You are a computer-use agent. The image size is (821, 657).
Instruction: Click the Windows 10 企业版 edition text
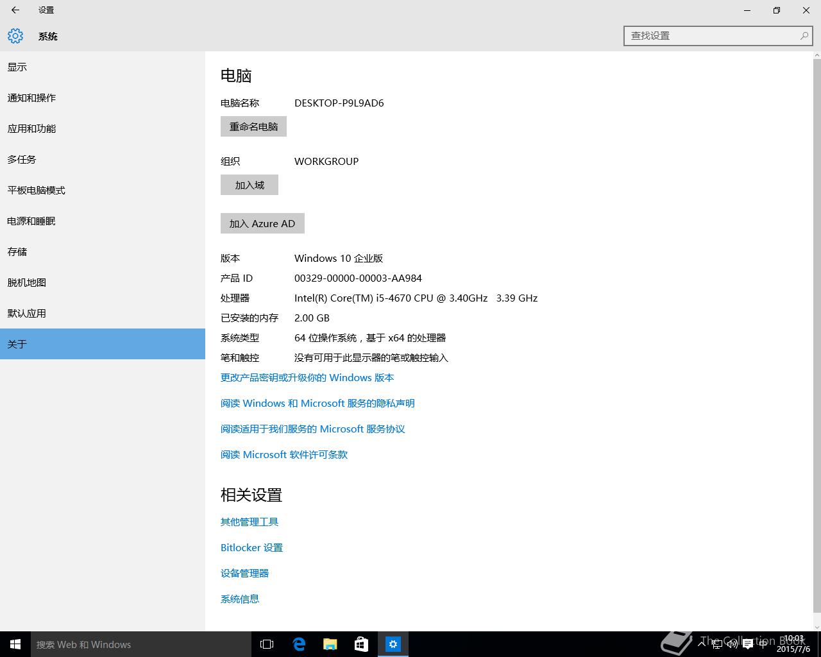(339, 258)
